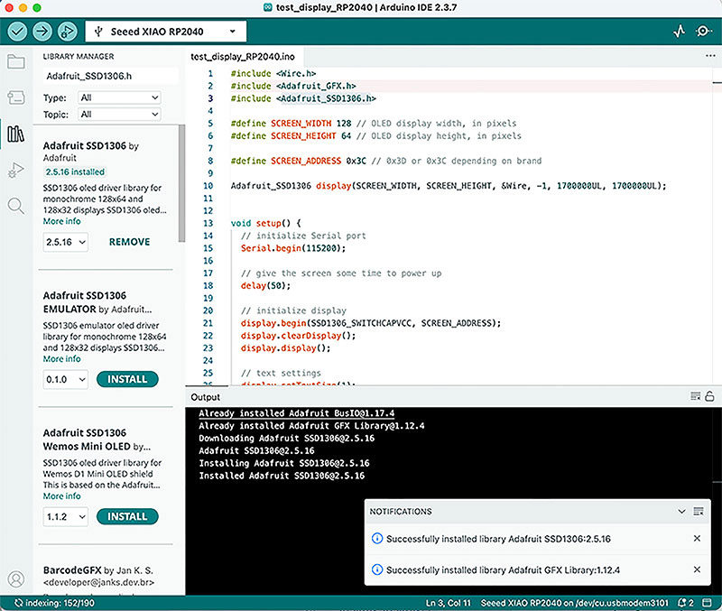Toggle the Library Manager sidebar icon
The width and height of the screenshot is (722, 611).
(16, 134)
